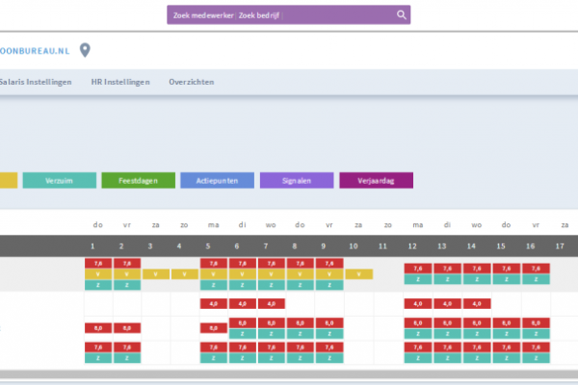Select day 1 in the calendar header
Viewport: 578px width, 385px height.
click(x=93, y=245)
